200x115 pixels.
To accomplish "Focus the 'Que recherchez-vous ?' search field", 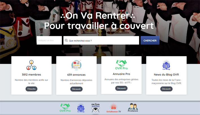I will pos(101,40).
